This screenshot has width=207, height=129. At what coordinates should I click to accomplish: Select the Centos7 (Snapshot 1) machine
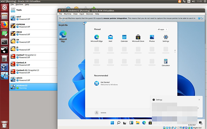coord(33,56)
